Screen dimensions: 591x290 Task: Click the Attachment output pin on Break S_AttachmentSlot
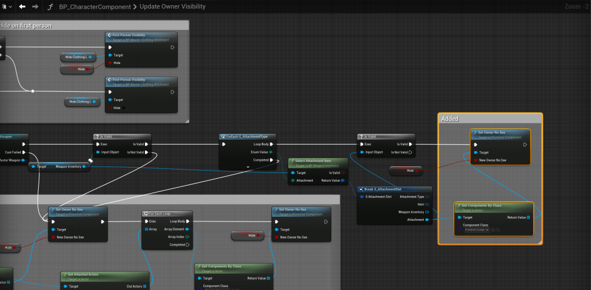click(426, 220)
